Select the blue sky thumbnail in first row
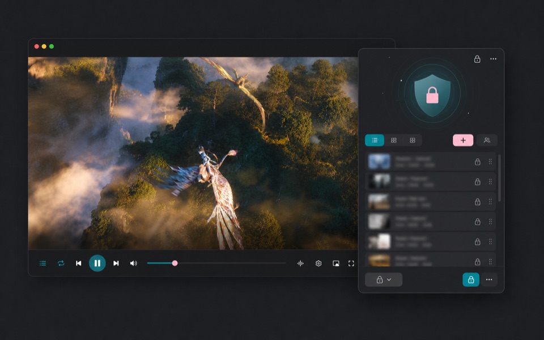Screen dimensions: 544x340 (x=379, y=161)
